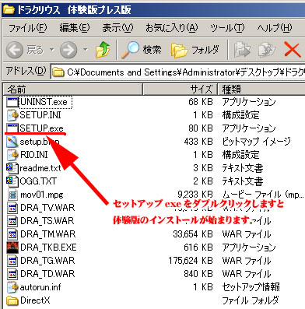305x309 pixels.
Task: Click the セットアップ情報 type cell
Action: click(x=251, y=287)
